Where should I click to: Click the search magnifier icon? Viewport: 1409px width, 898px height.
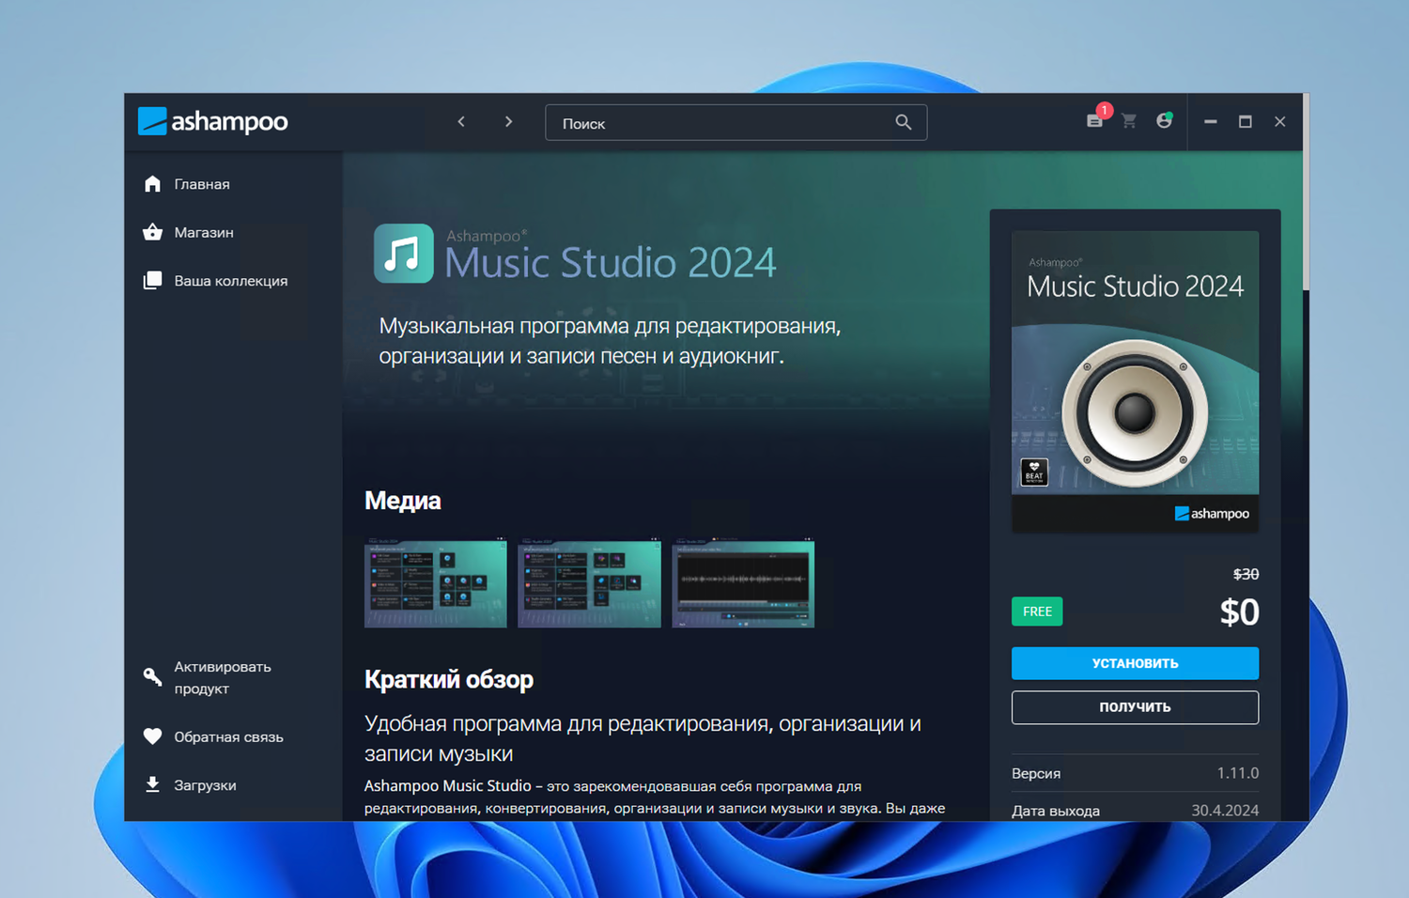click(902, 122)
